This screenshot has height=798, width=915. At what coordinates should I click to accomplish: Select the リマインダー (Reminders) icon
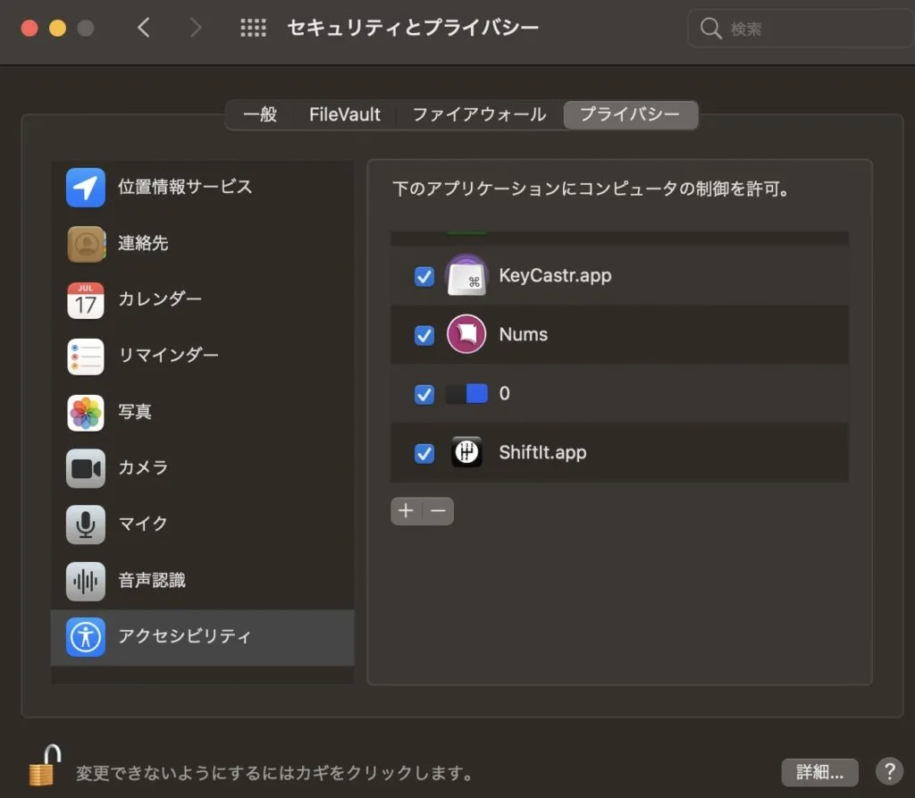click(85, 356)
